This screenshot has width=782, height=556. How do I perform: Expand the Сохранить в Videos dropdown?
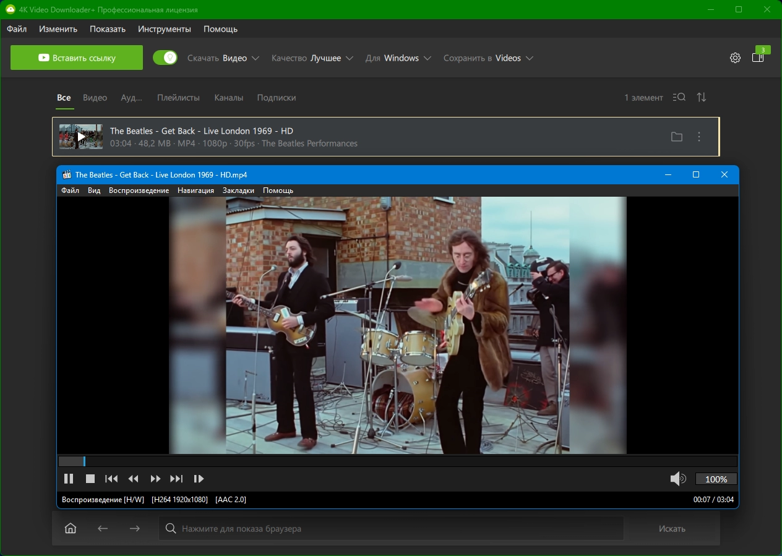[488, 58]
